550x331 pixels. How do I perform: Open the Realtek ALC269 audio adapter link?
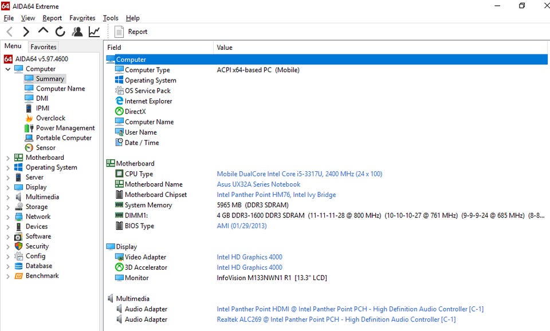click(x=336, y=320)
